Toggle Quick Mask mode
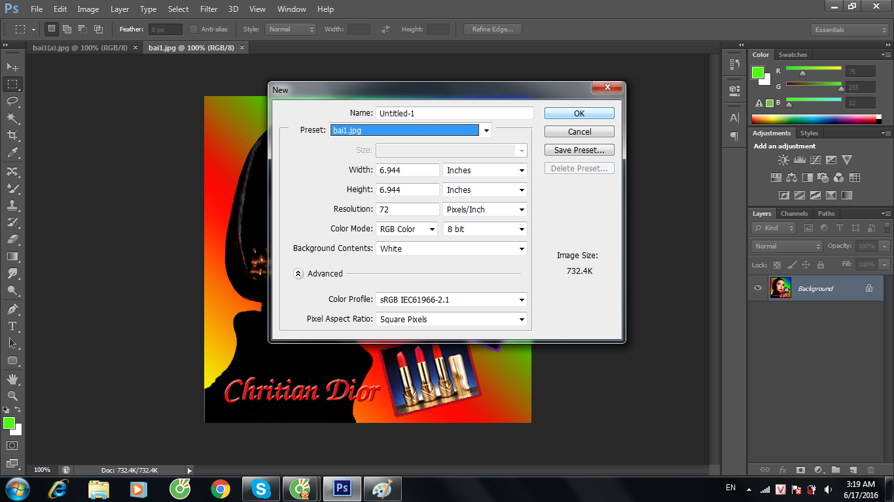 12,445
